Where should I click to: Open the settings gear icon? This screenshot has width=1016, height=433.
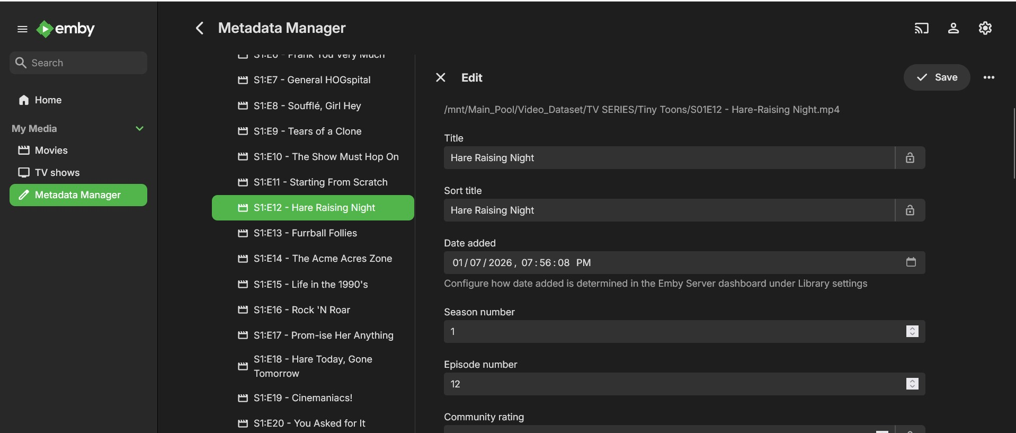coord(985,28)
